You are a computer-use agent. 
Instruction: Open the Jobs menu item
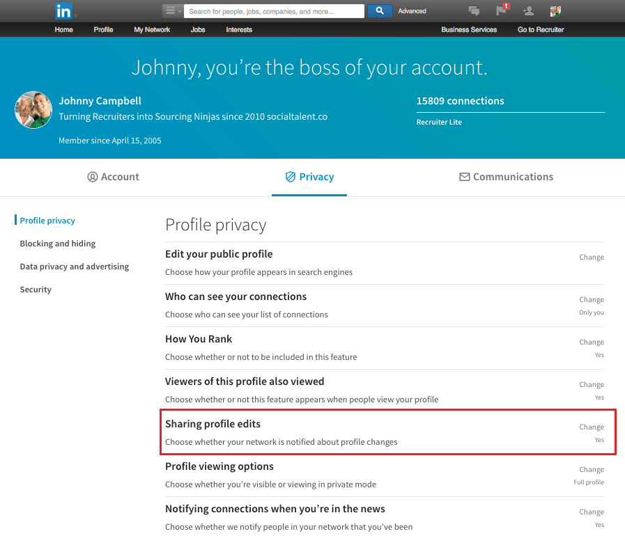tap(198, 29)
